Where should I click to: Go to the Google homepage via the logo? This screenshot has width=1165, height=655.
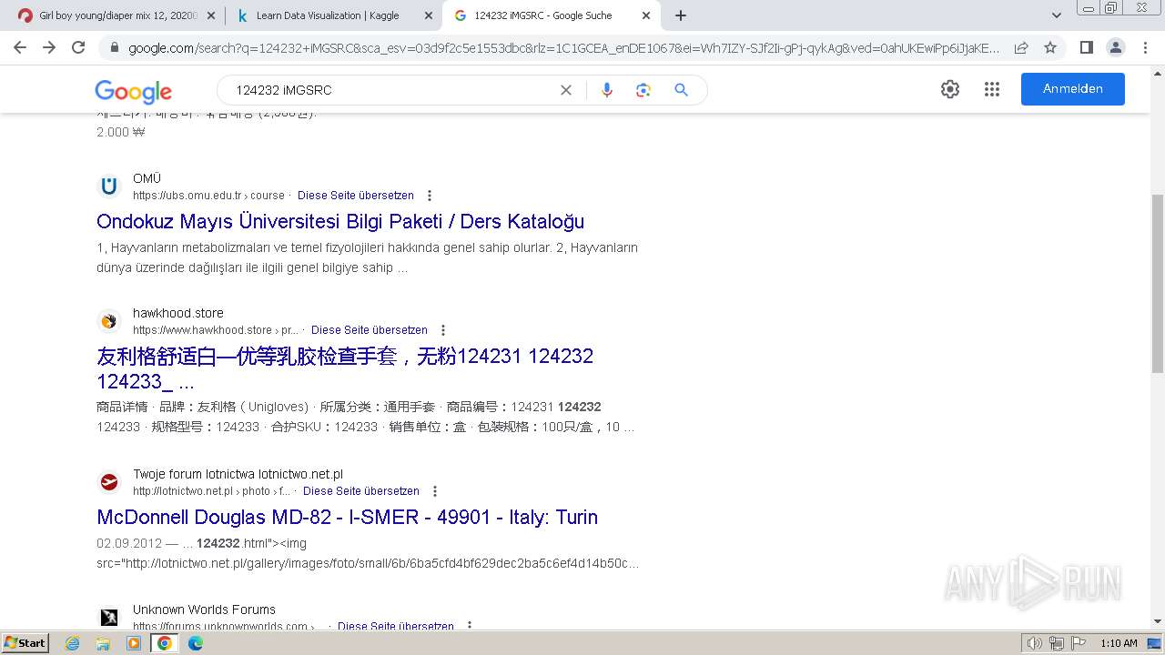tap(134, 91)
